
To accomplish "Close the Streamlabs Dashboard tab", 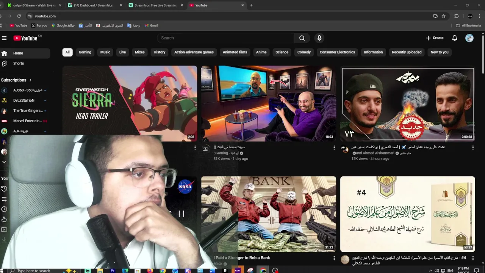I will (121, 5).
